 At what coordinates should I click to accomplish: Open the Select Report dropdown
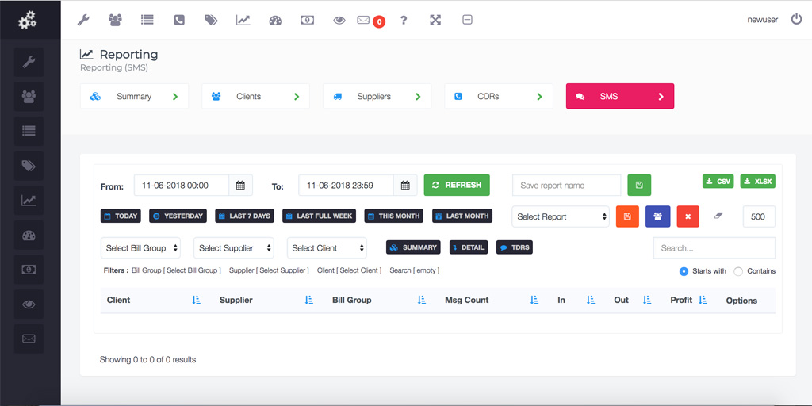561,216
